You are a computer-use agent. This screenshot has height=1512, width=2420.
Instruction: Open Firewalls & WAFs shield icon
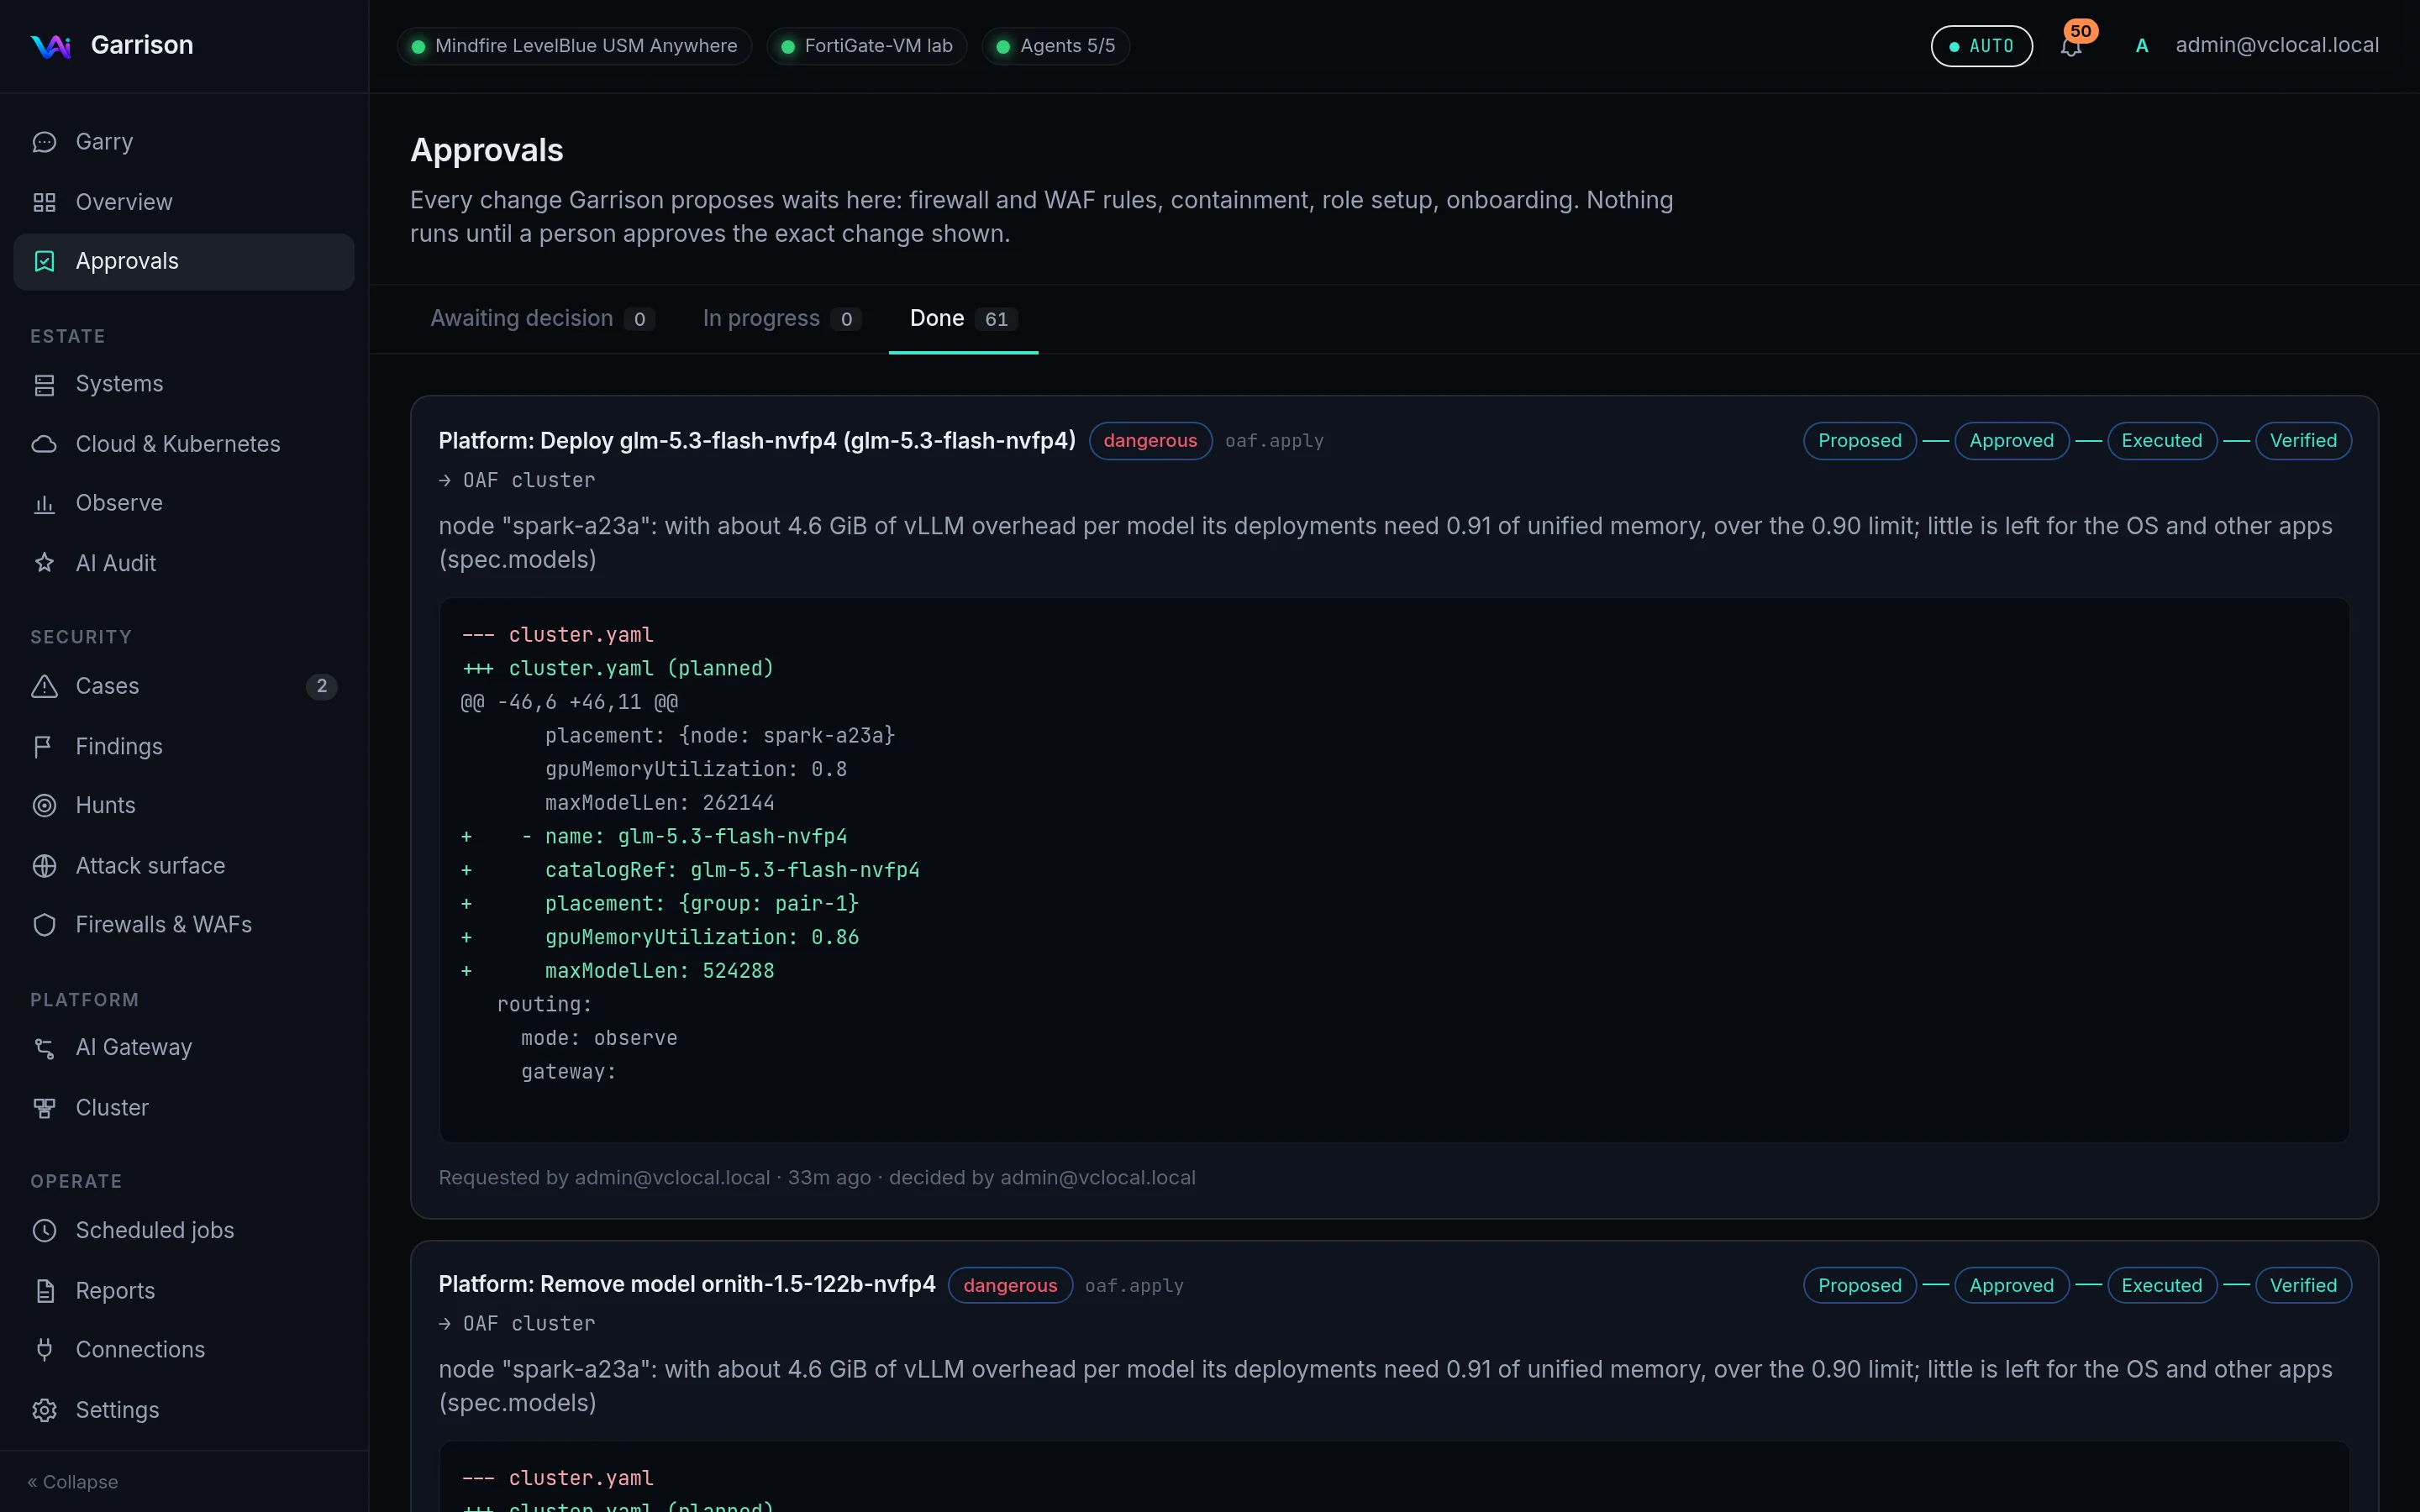[44, 925]
